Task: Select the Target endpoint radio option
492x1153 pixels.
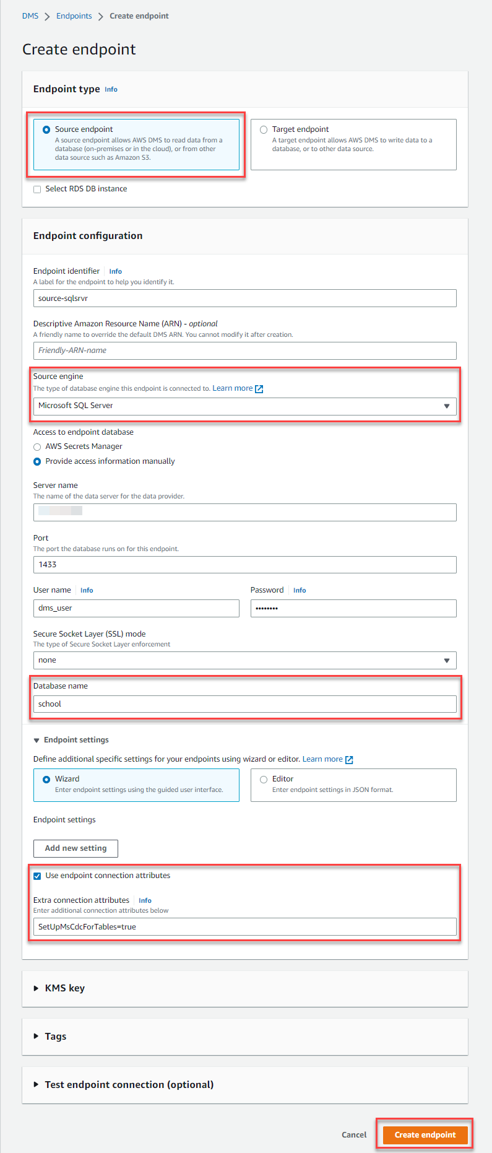Action: point(264,129)
